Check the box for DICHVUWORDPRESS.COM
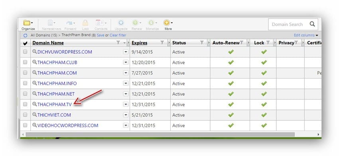 pos(25,52)
